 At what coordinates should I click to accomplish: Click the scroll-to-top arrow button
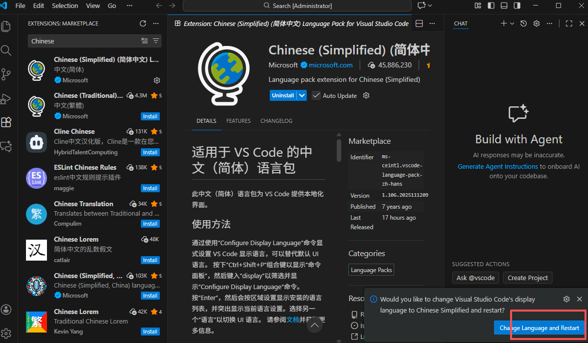pyautogui.click(x=315, y=326)
